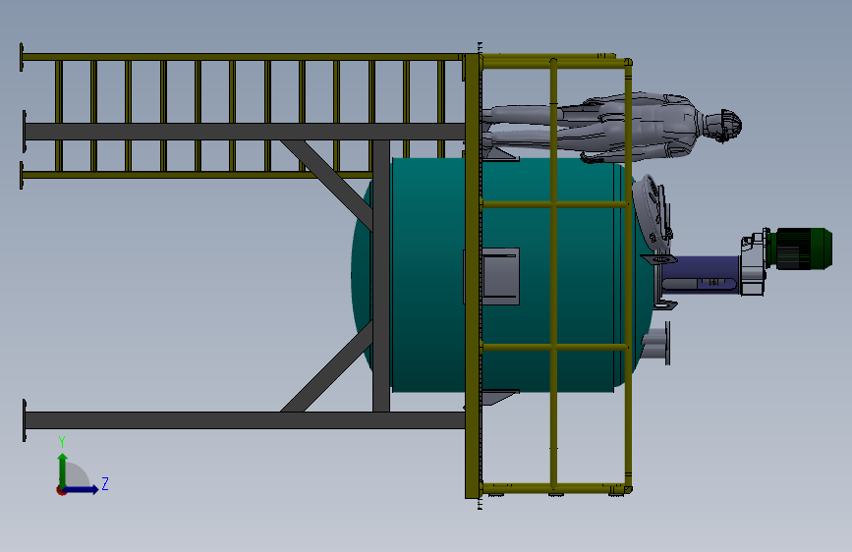852x552 pixels.
Task: Select the lower support lug under tank
Action: (499, 397)
